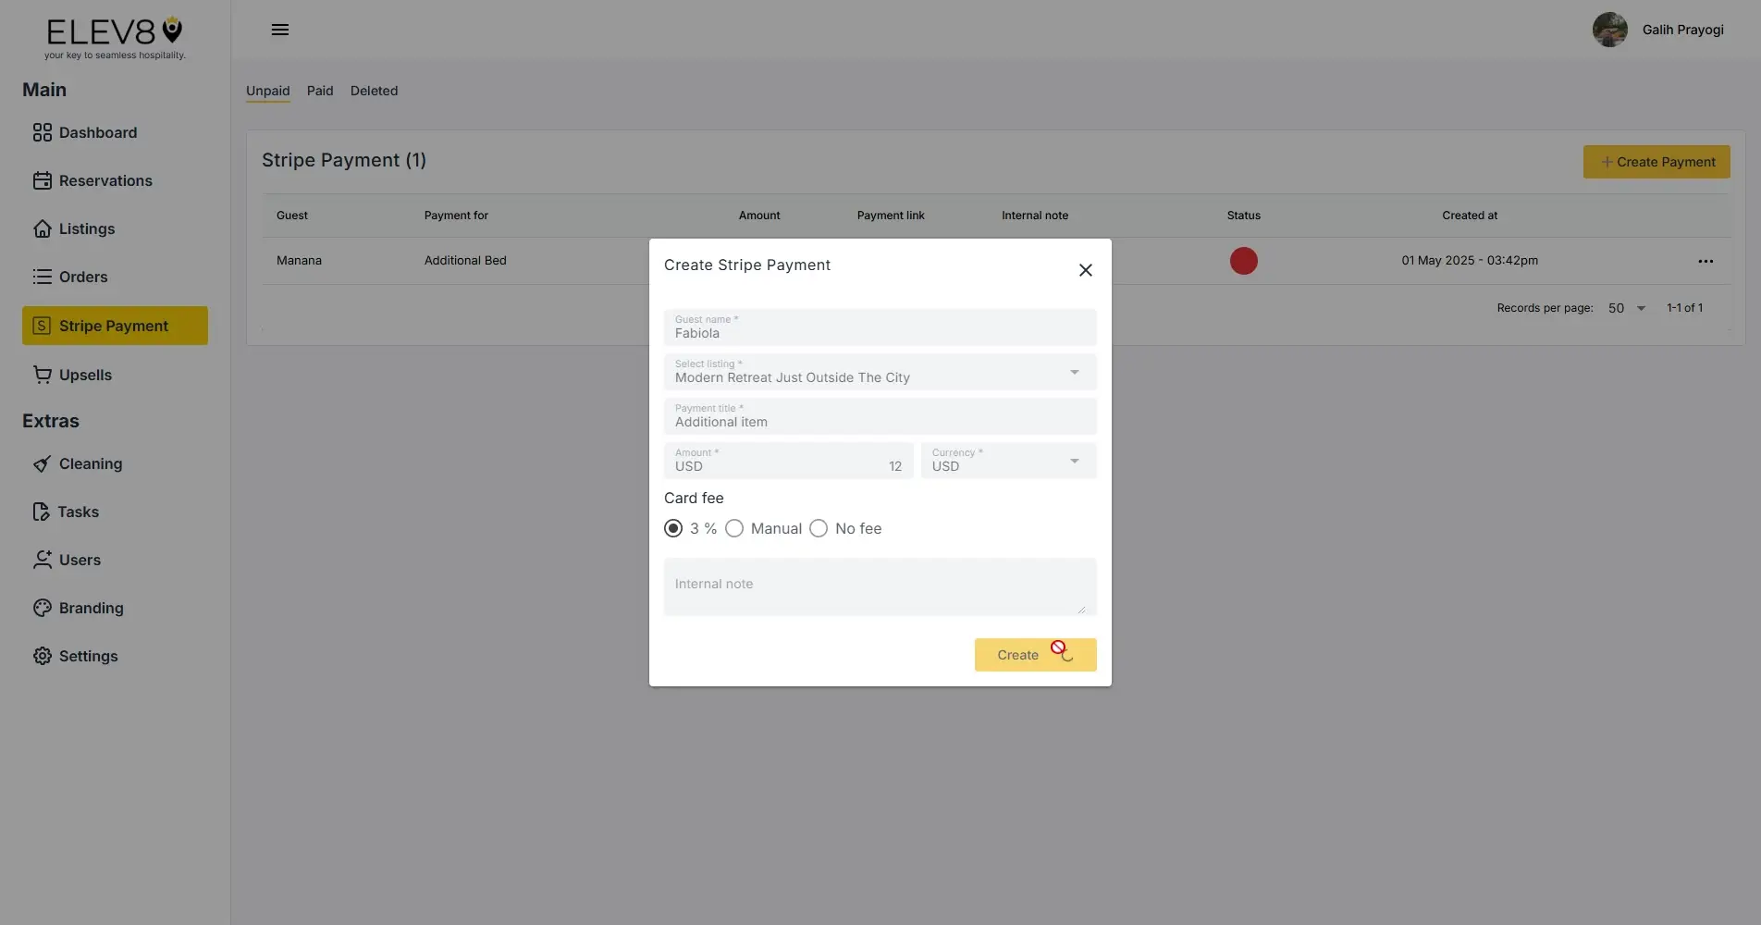The width and height of the screenshot is (1761, 925).
Task: Open the Currency dropdown showing USD
Action: (1074, 461)
